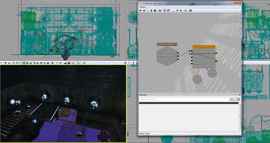This screenshot has width=270, height=143.
Task: Toggle the highlighted Lit view mode
Action: [24, 63]
